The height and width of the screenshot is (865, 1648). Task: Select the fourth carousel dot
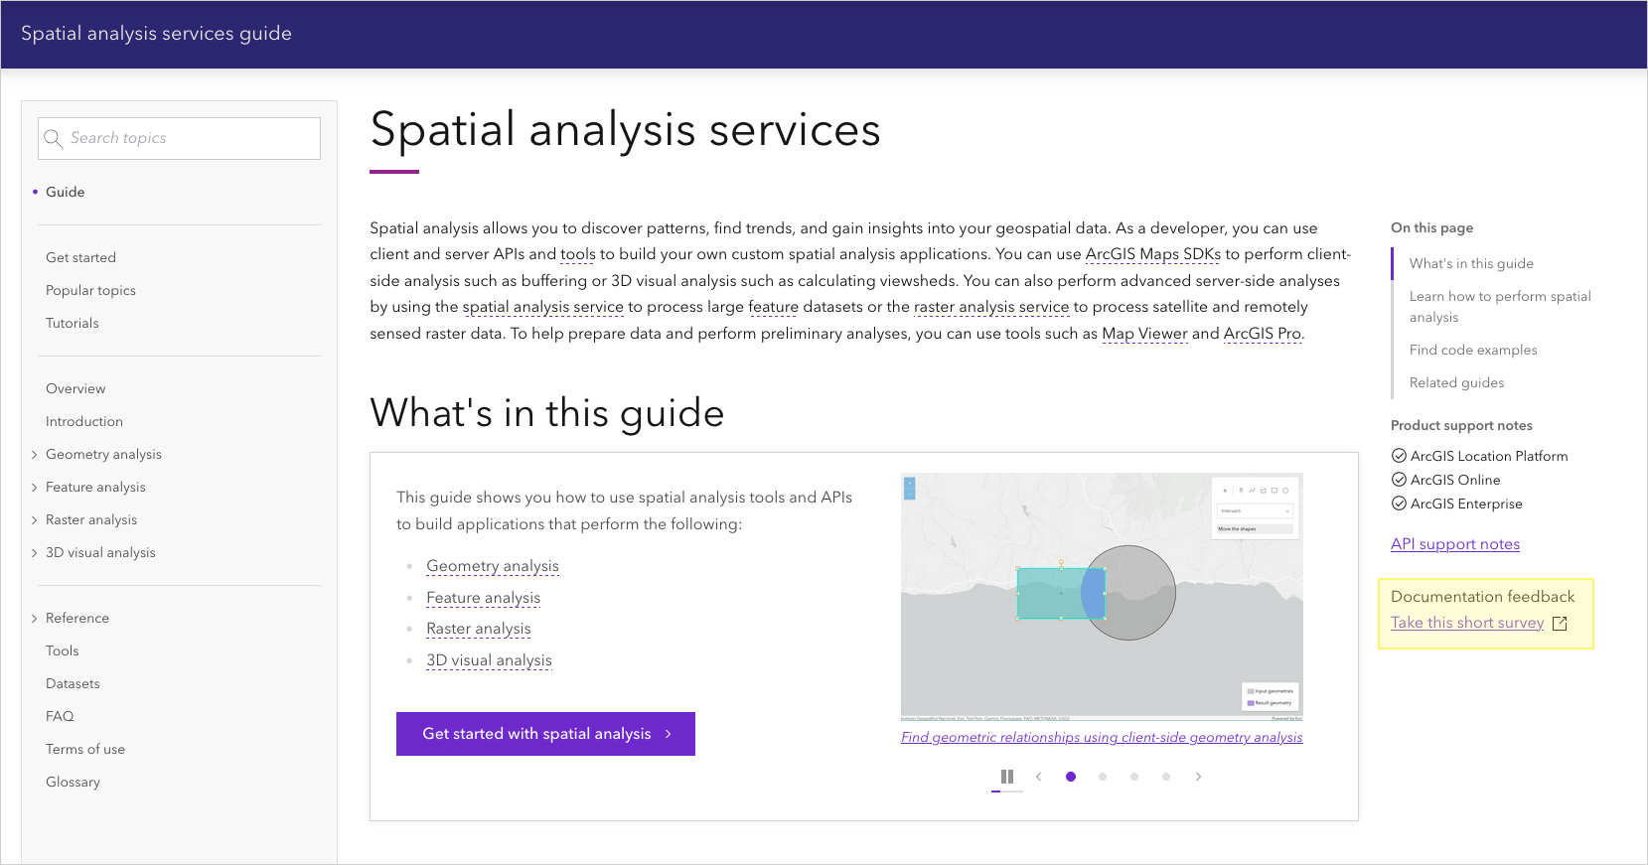click(1166, 777)
